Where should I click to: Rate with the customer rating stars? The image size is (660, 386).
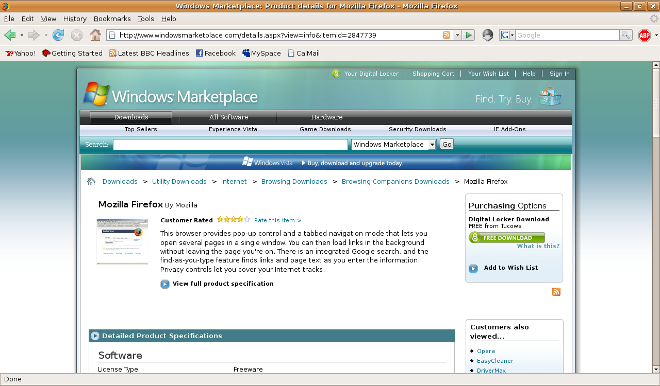coord(233,220)
